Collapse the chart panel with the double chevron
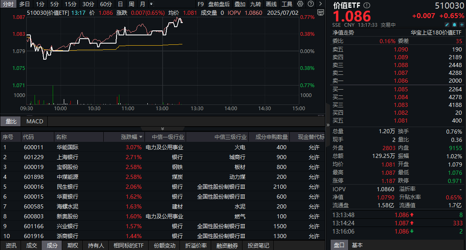 (x=162, y=129)
